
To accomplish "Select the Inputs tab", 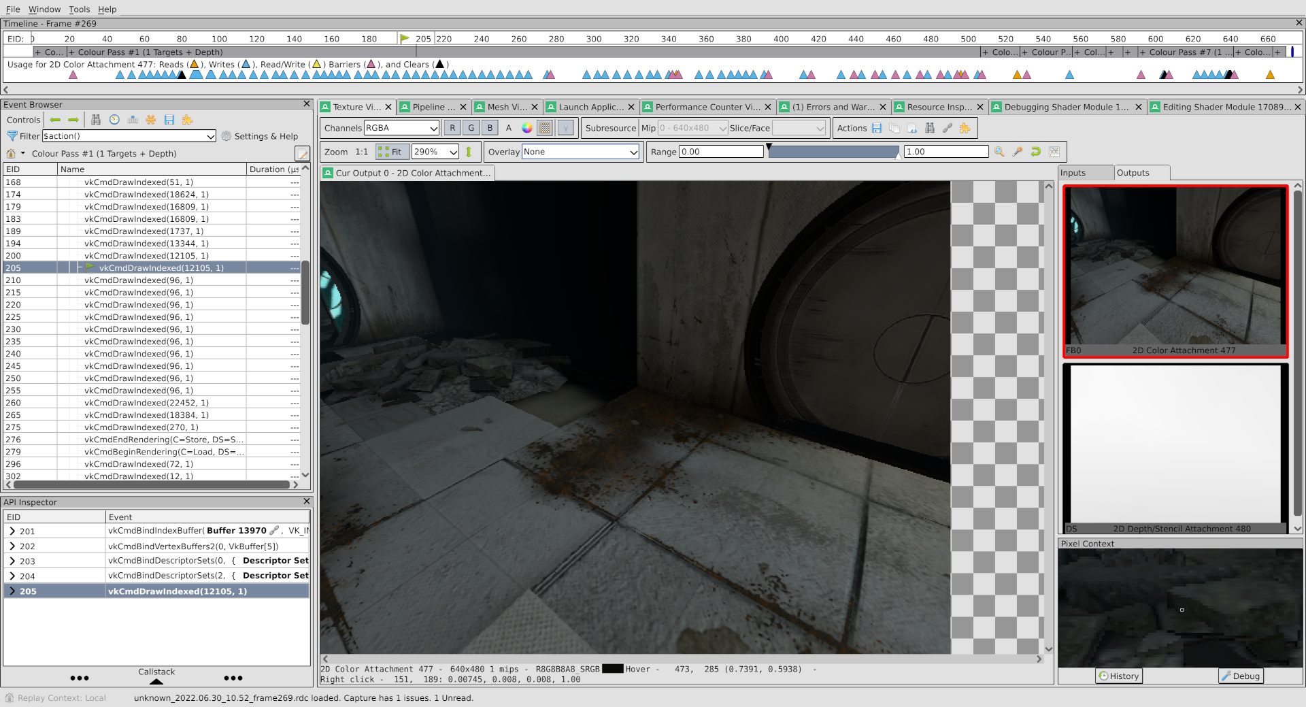I will (1085, 173).
